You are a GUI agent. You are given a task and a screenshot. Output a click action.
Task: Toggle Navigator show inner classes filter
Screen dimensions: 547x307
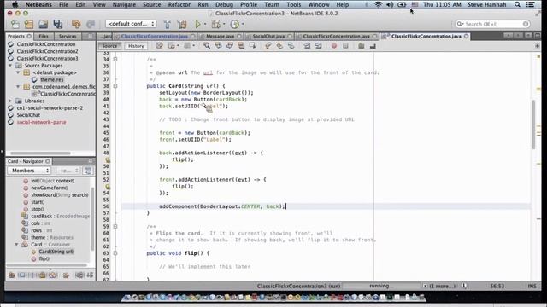[53, 275]
